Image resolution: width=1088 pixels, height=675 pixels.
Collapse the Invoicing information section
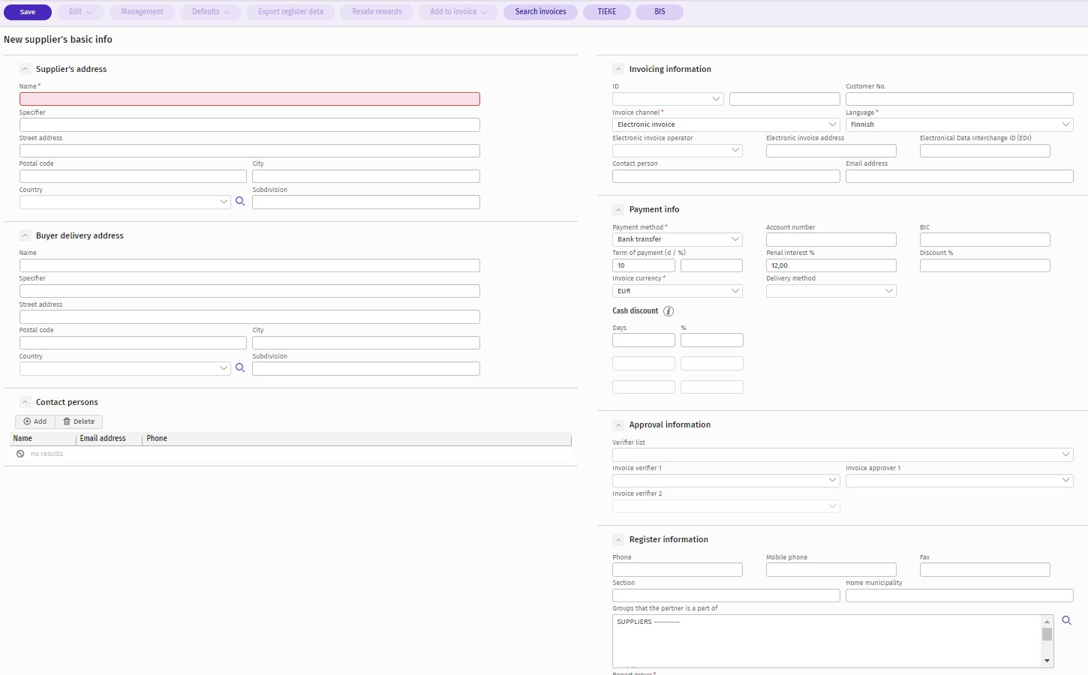(x=618, y=69)
